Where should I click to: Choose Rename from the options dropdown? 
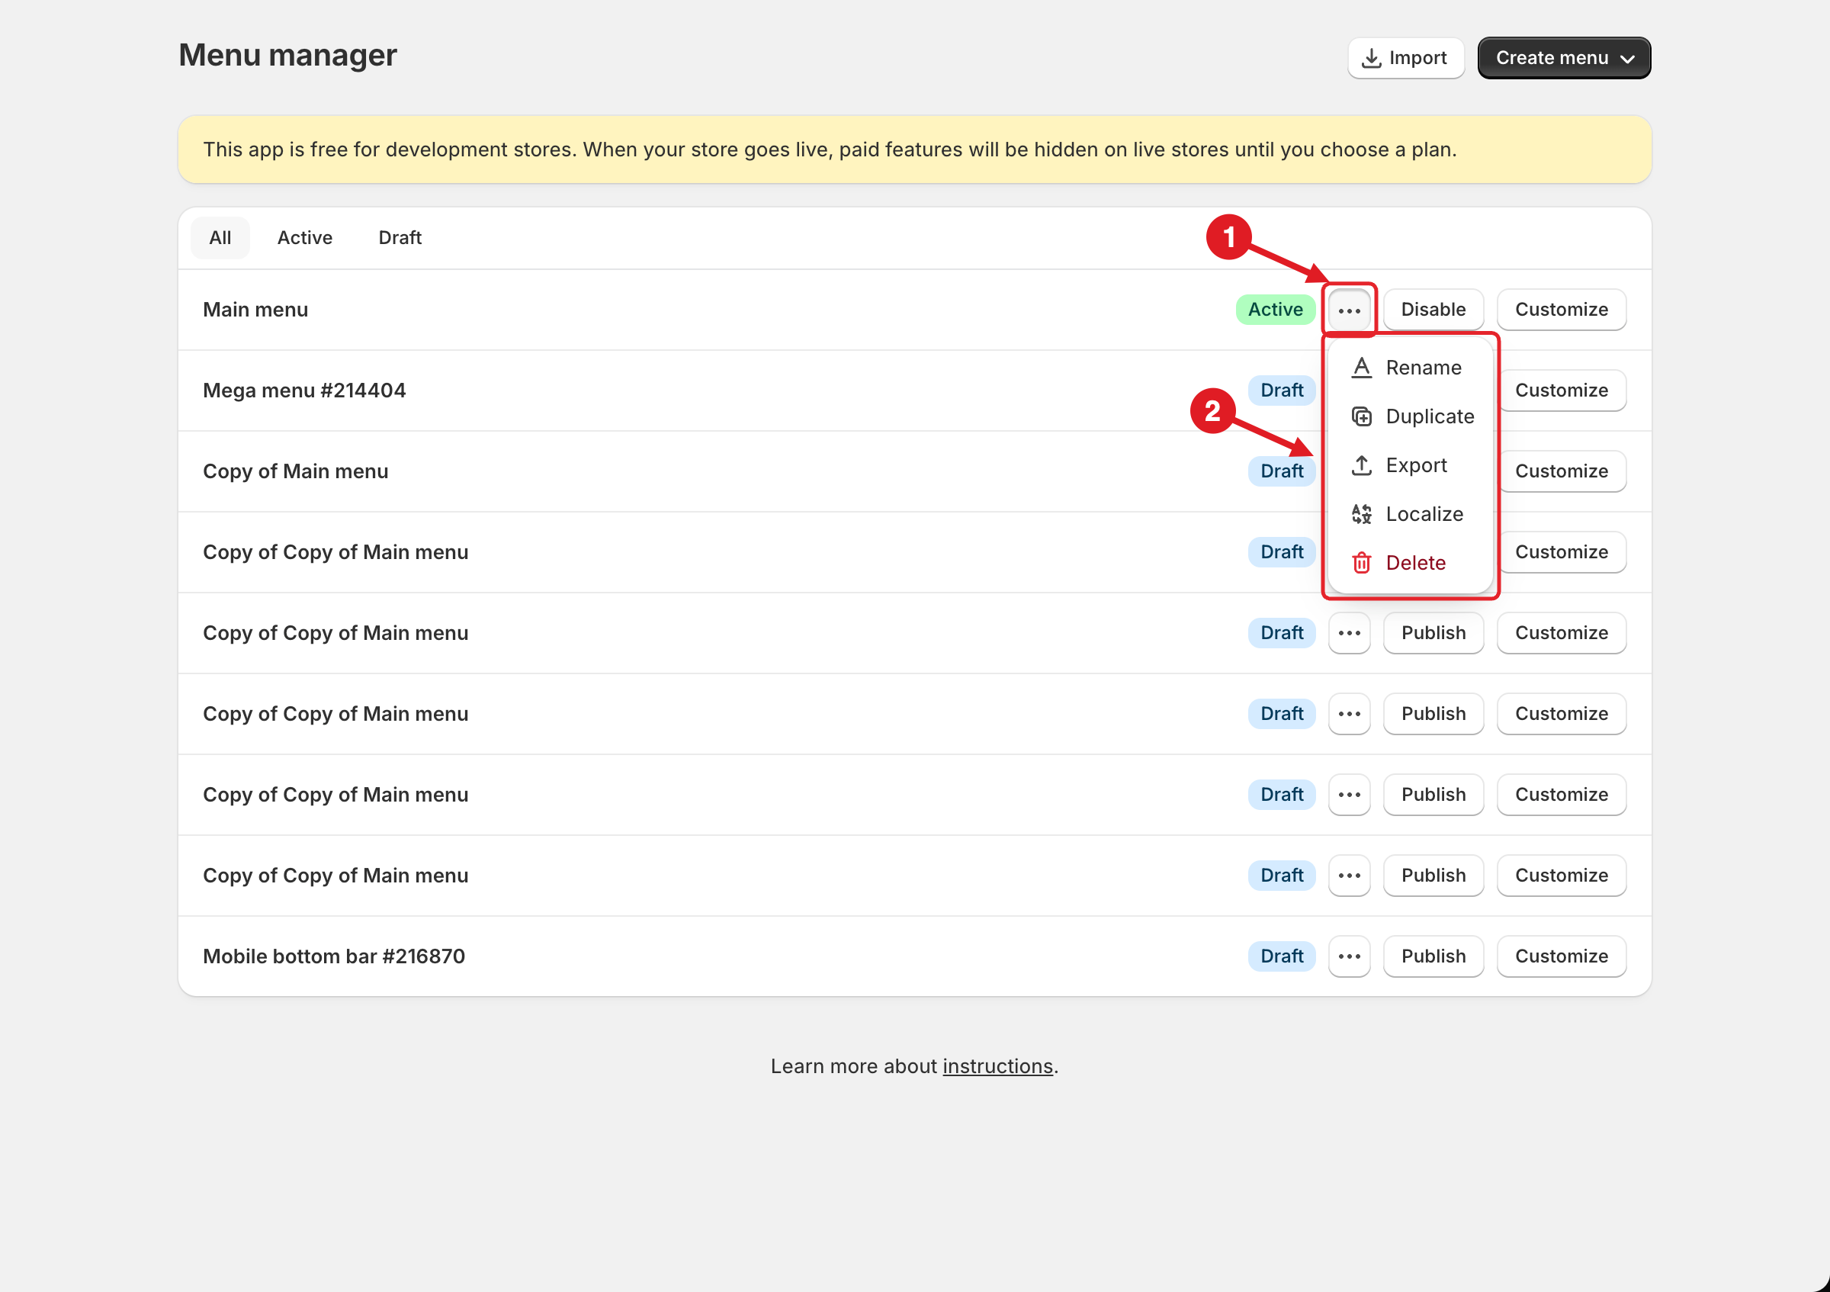1409,368
